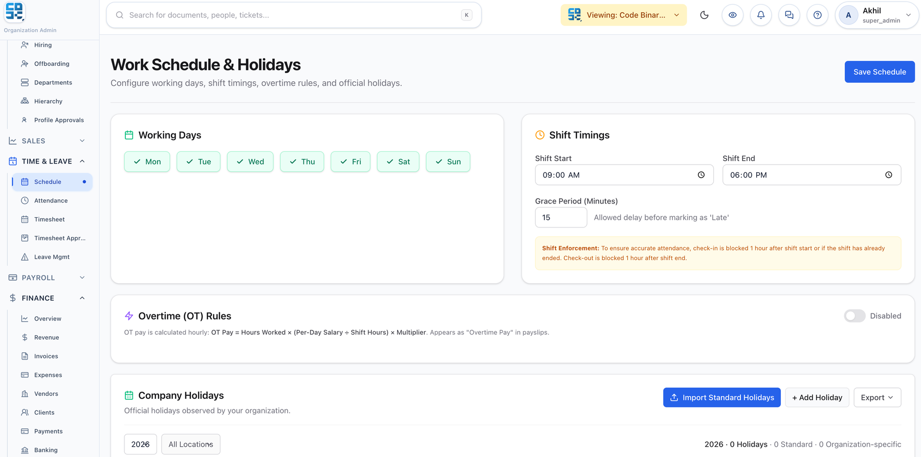Toggle Sat working day
This screenshot has width=921, height=457.
pyautogui.click(x=398, y=162)
